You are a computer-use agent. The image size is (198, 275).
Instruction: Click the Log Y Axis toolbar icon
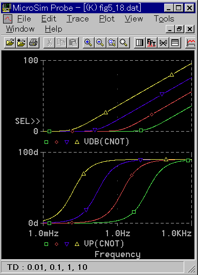pos(175,43)
